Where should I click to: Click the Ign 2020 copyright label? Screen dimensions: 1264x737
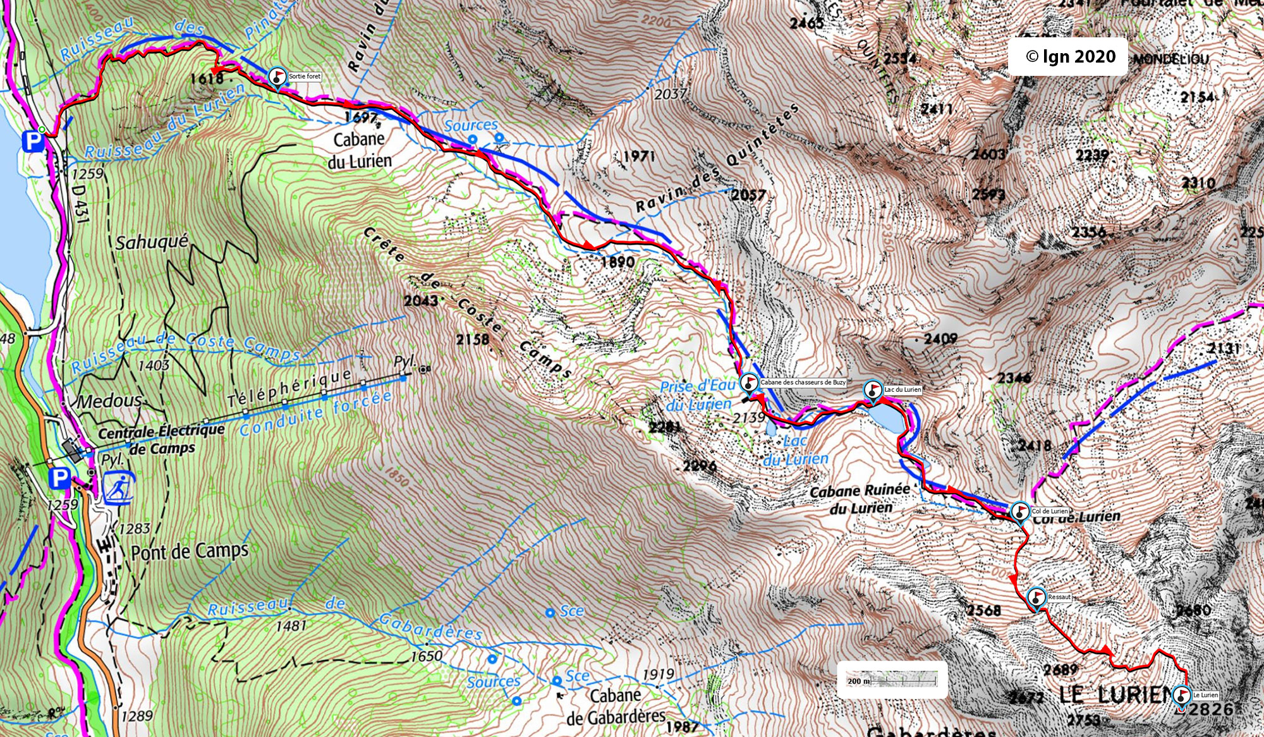1071,57
